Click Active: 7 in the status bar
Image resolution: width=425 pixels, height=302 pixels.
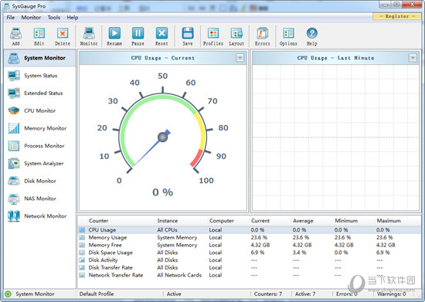pyautogui.click(x=305, y=294)
